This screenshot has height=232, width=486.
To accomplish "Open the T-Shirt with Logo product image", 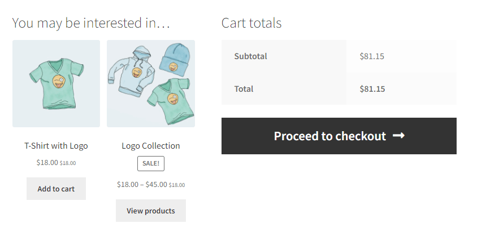I will 56,83.
